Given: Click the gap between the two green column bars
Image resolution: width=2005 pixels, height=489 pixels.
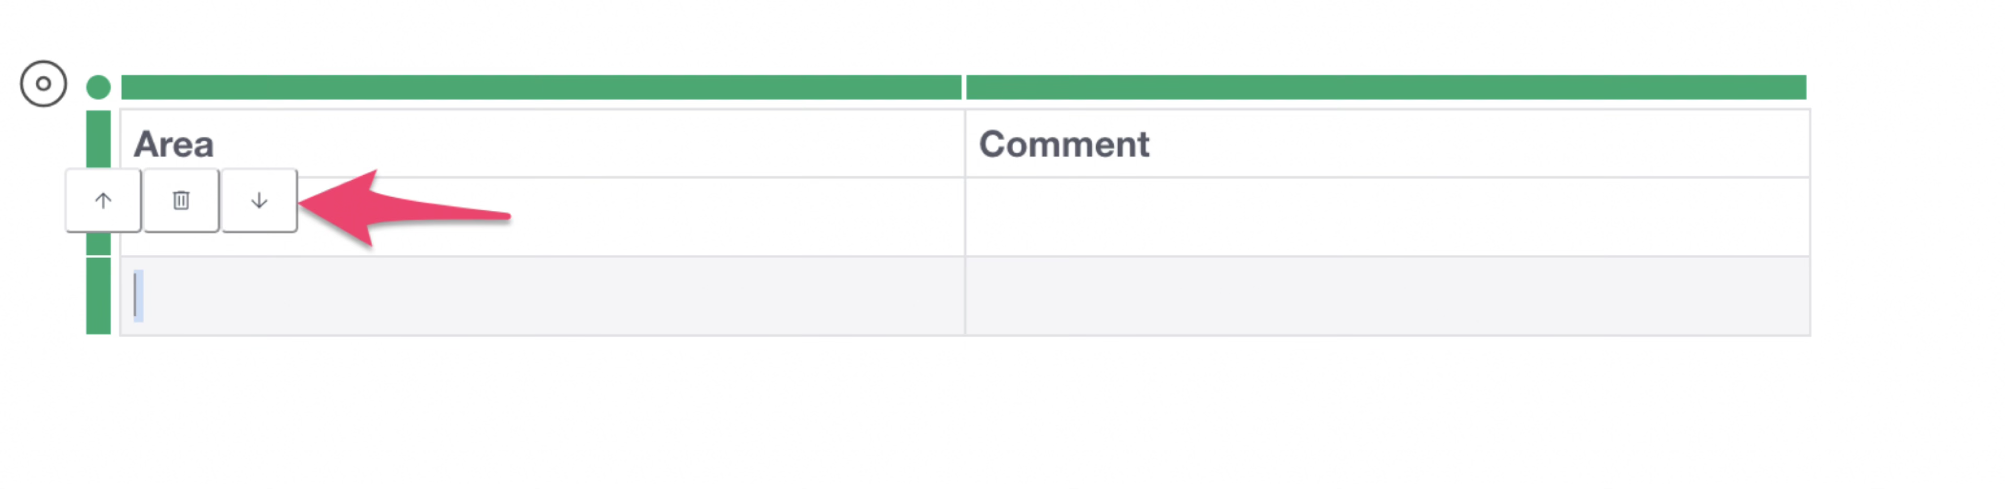Looking at the screenshot, I should [964, 87].
